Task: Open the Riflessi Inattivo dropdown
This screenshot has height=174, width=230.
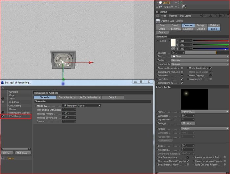Action: coord(205,129)
